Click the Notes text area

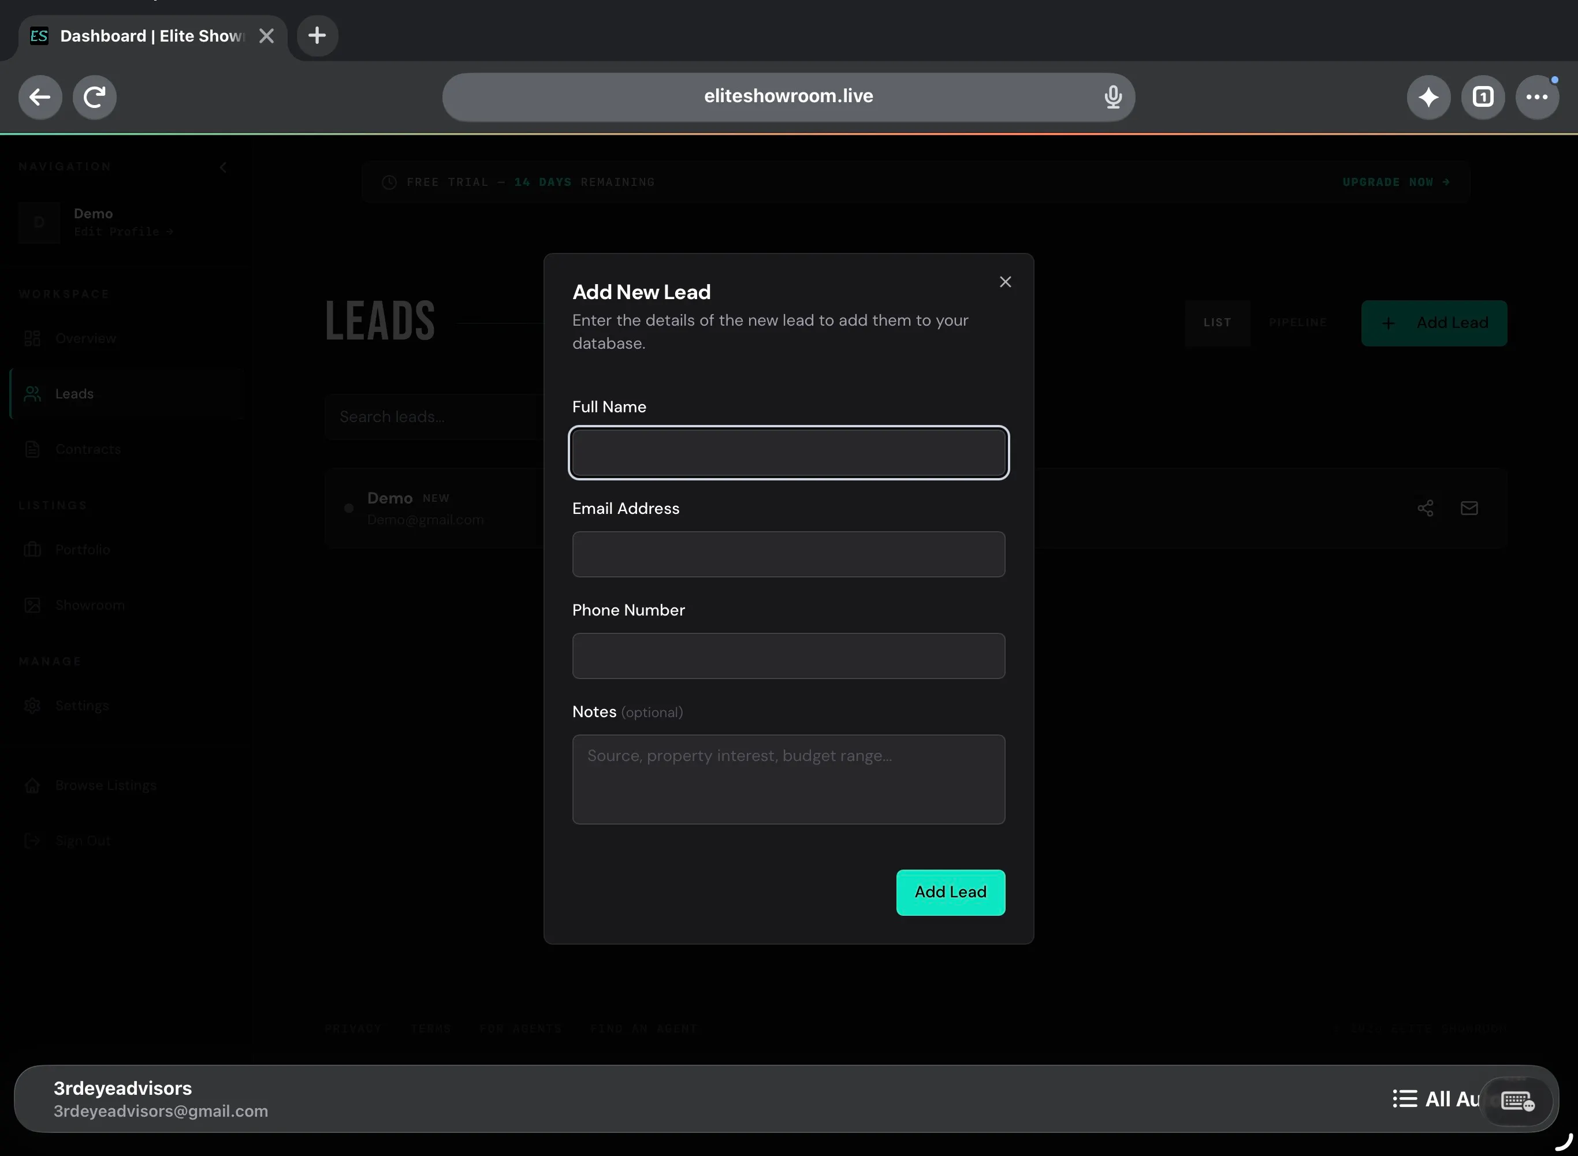[788, 779]
